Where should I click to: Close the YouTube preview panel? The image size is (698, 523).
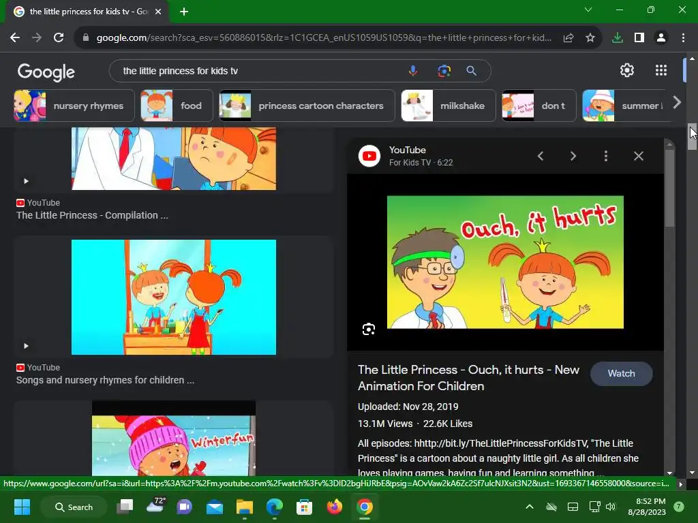638,156
